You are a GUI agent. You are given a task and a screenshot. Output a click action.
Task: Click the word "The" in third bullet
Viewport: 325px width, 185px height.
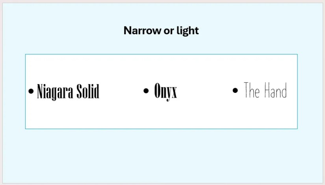251,90
